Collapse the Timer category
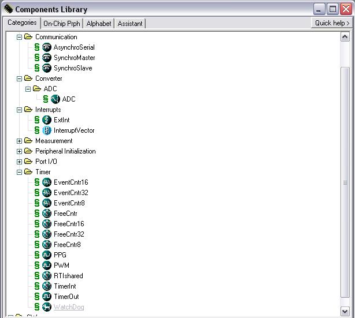 (x=19, y=172)
